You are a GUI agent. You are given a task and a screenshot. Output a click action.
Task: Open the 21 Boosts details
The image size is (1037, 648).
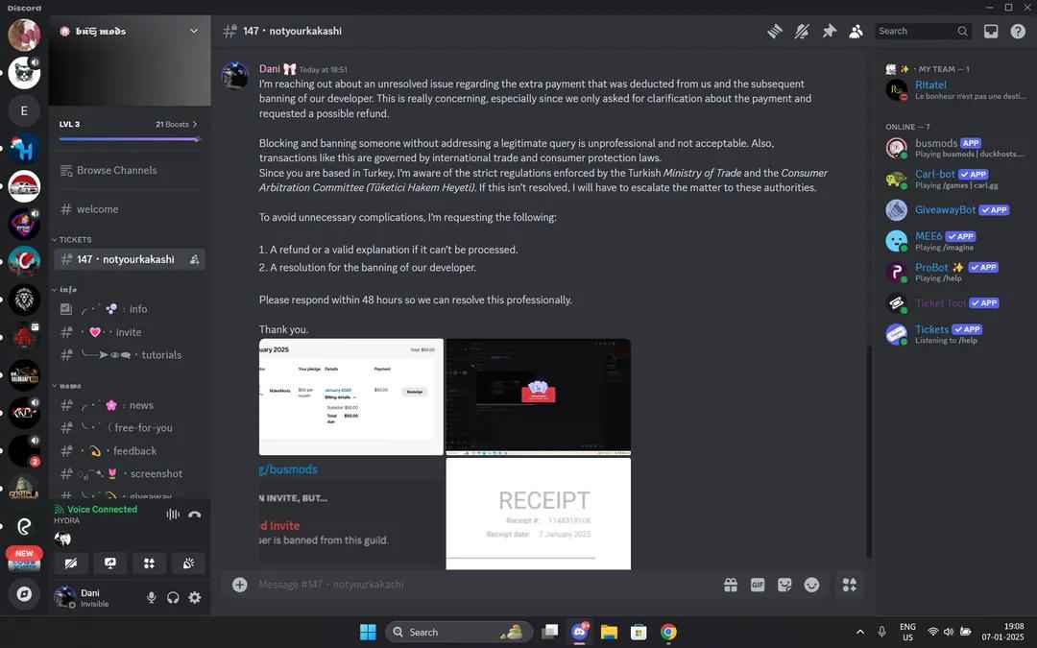(176, 124)
